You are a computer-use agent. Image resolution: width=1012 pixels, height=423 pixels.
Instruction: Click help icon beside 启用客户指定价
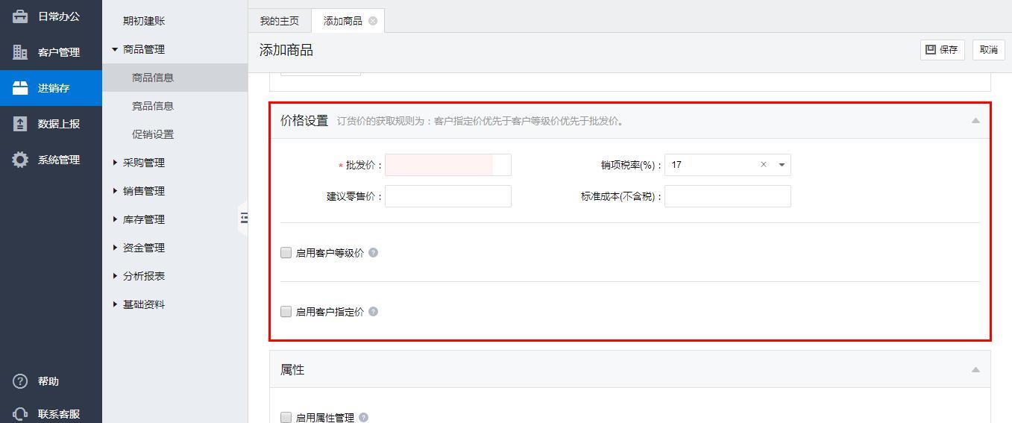pyautogui.click(x=373, y=312)
